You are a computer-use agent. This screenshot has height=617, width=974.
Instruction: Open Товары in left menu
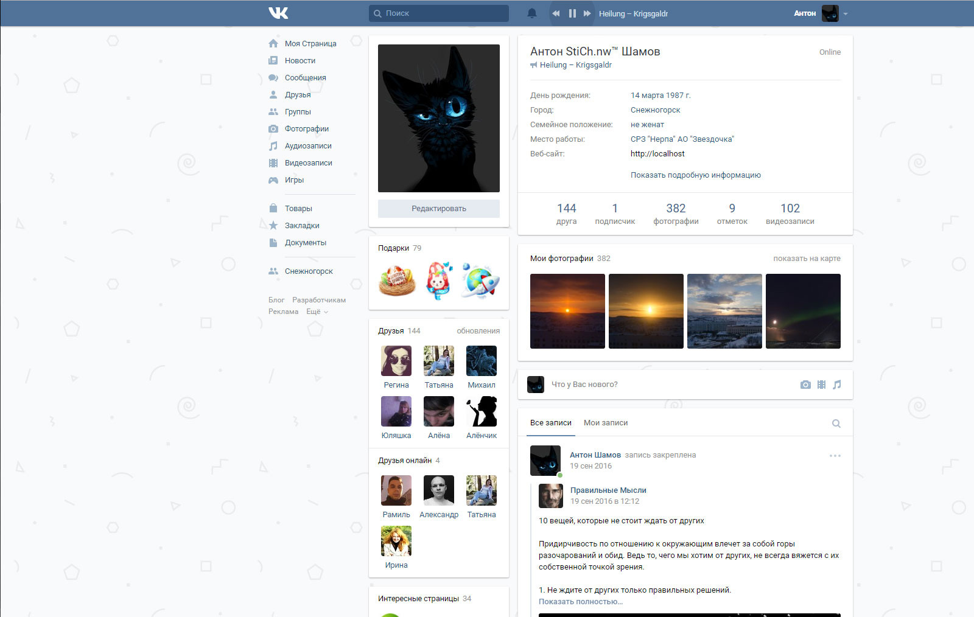tap(298, 209)
